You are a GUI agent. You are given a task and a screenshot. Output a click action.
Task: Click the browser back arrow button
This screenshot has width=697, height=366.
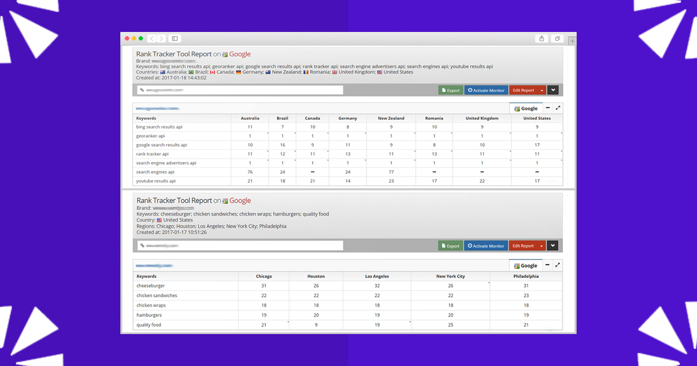point(152,38)
